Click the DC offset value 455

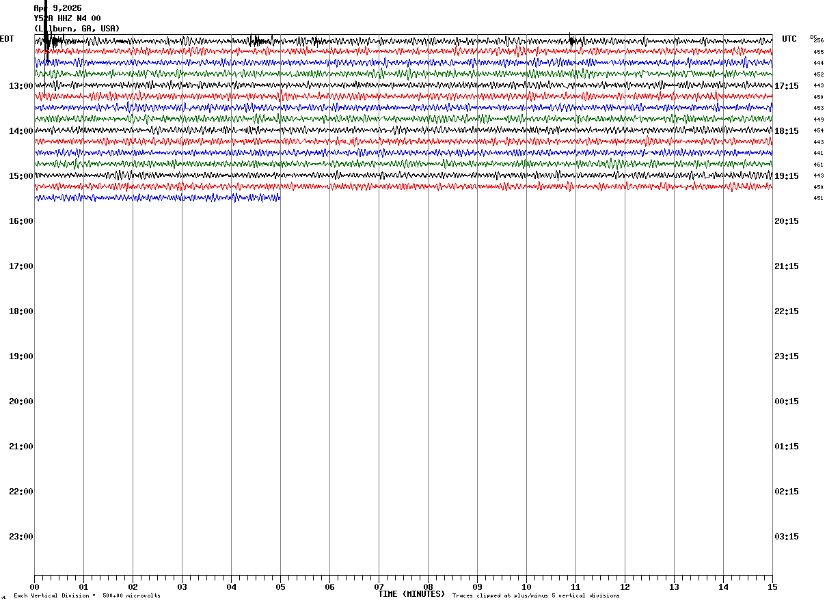(818, 52)
